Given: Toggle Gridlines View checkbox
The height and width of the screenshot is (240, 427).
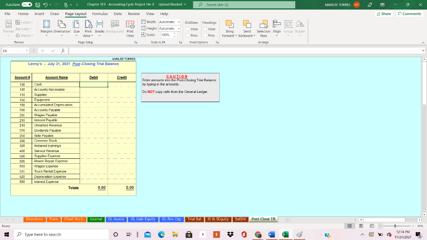Looking at the screenshot, I should (x=188, y=29).
